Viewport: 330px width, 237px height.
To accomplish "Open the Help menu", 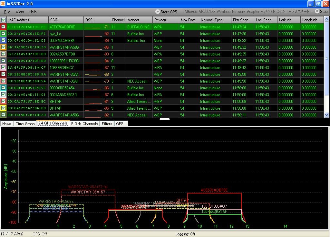I will [33, 12].
